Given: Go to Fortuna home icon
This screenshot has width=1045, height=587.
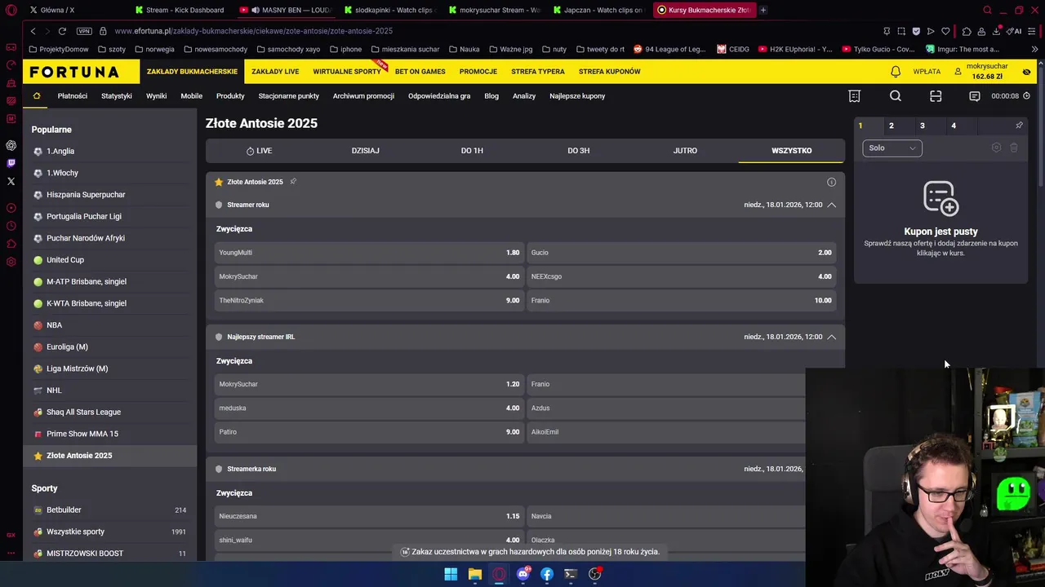Looking at the screenshot, I should (x=37, y=96).
